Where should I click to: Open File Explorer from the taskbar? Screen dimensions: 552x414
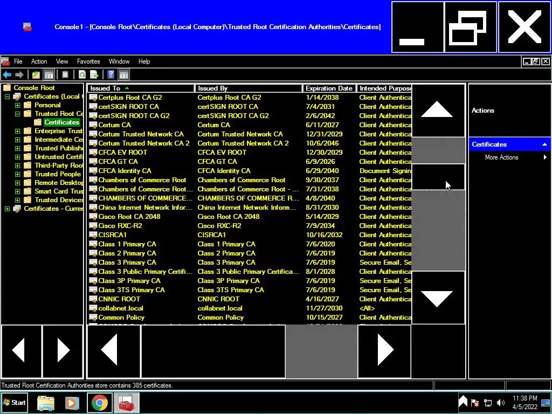[46, 402]
